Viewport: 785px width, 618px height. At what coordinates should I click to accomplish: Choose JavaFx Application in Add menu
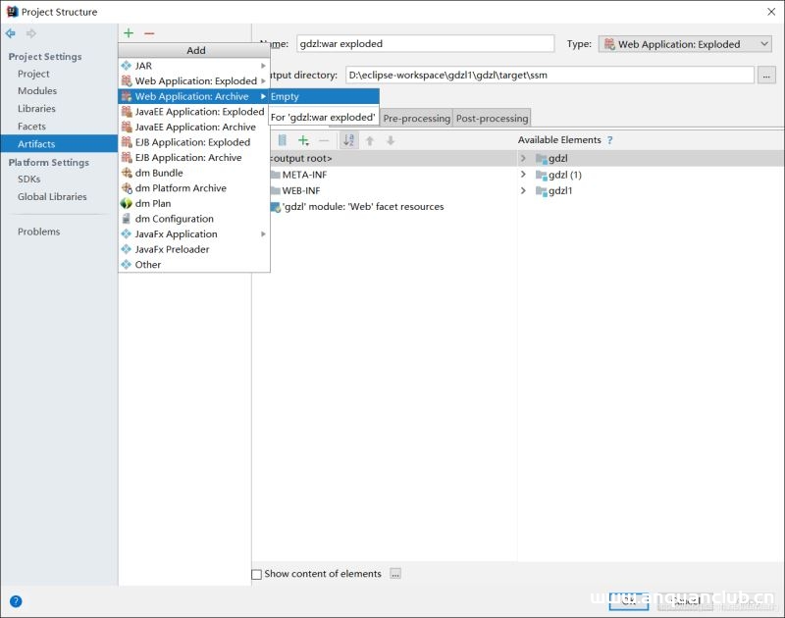177,233
